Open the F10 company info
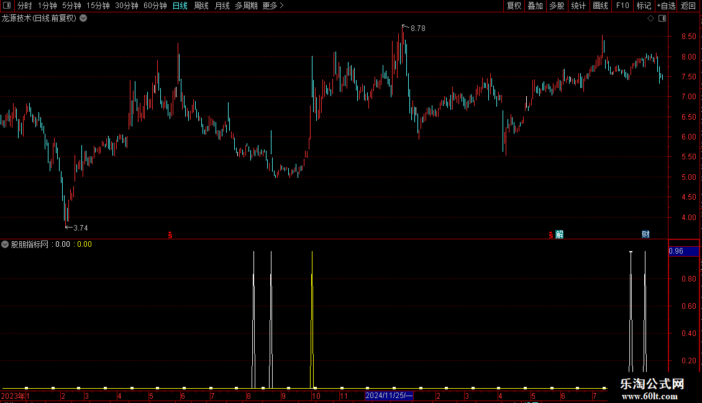Screen dimensions: 702x403 [622, 6]
